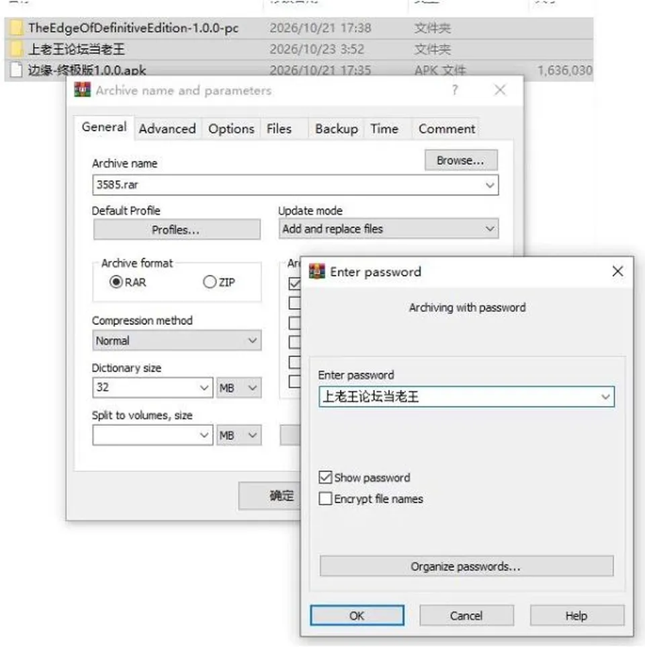Expand the Archive name dropdown
Screen dimensions: 645x647
(490, 185)
